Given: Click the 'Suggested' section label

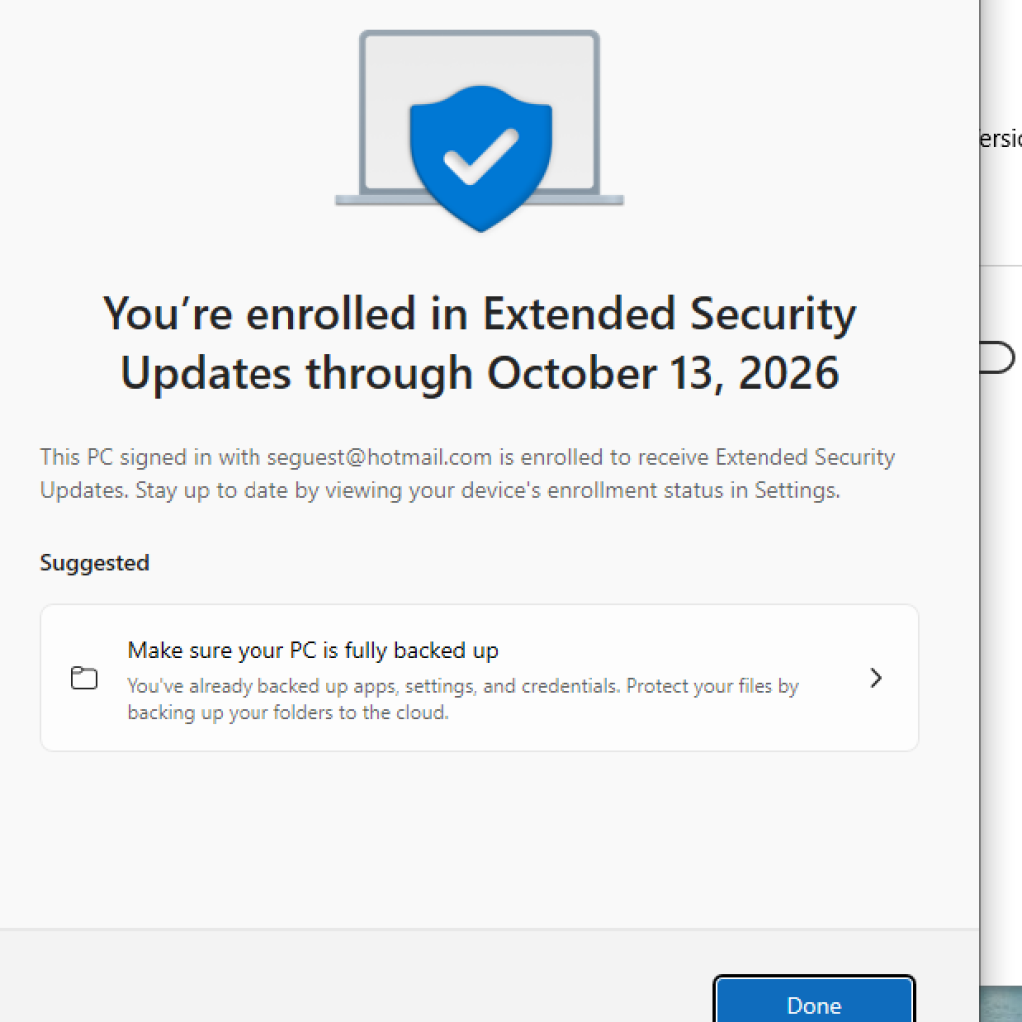Looking at the screenshot, I should pos(94,563).
